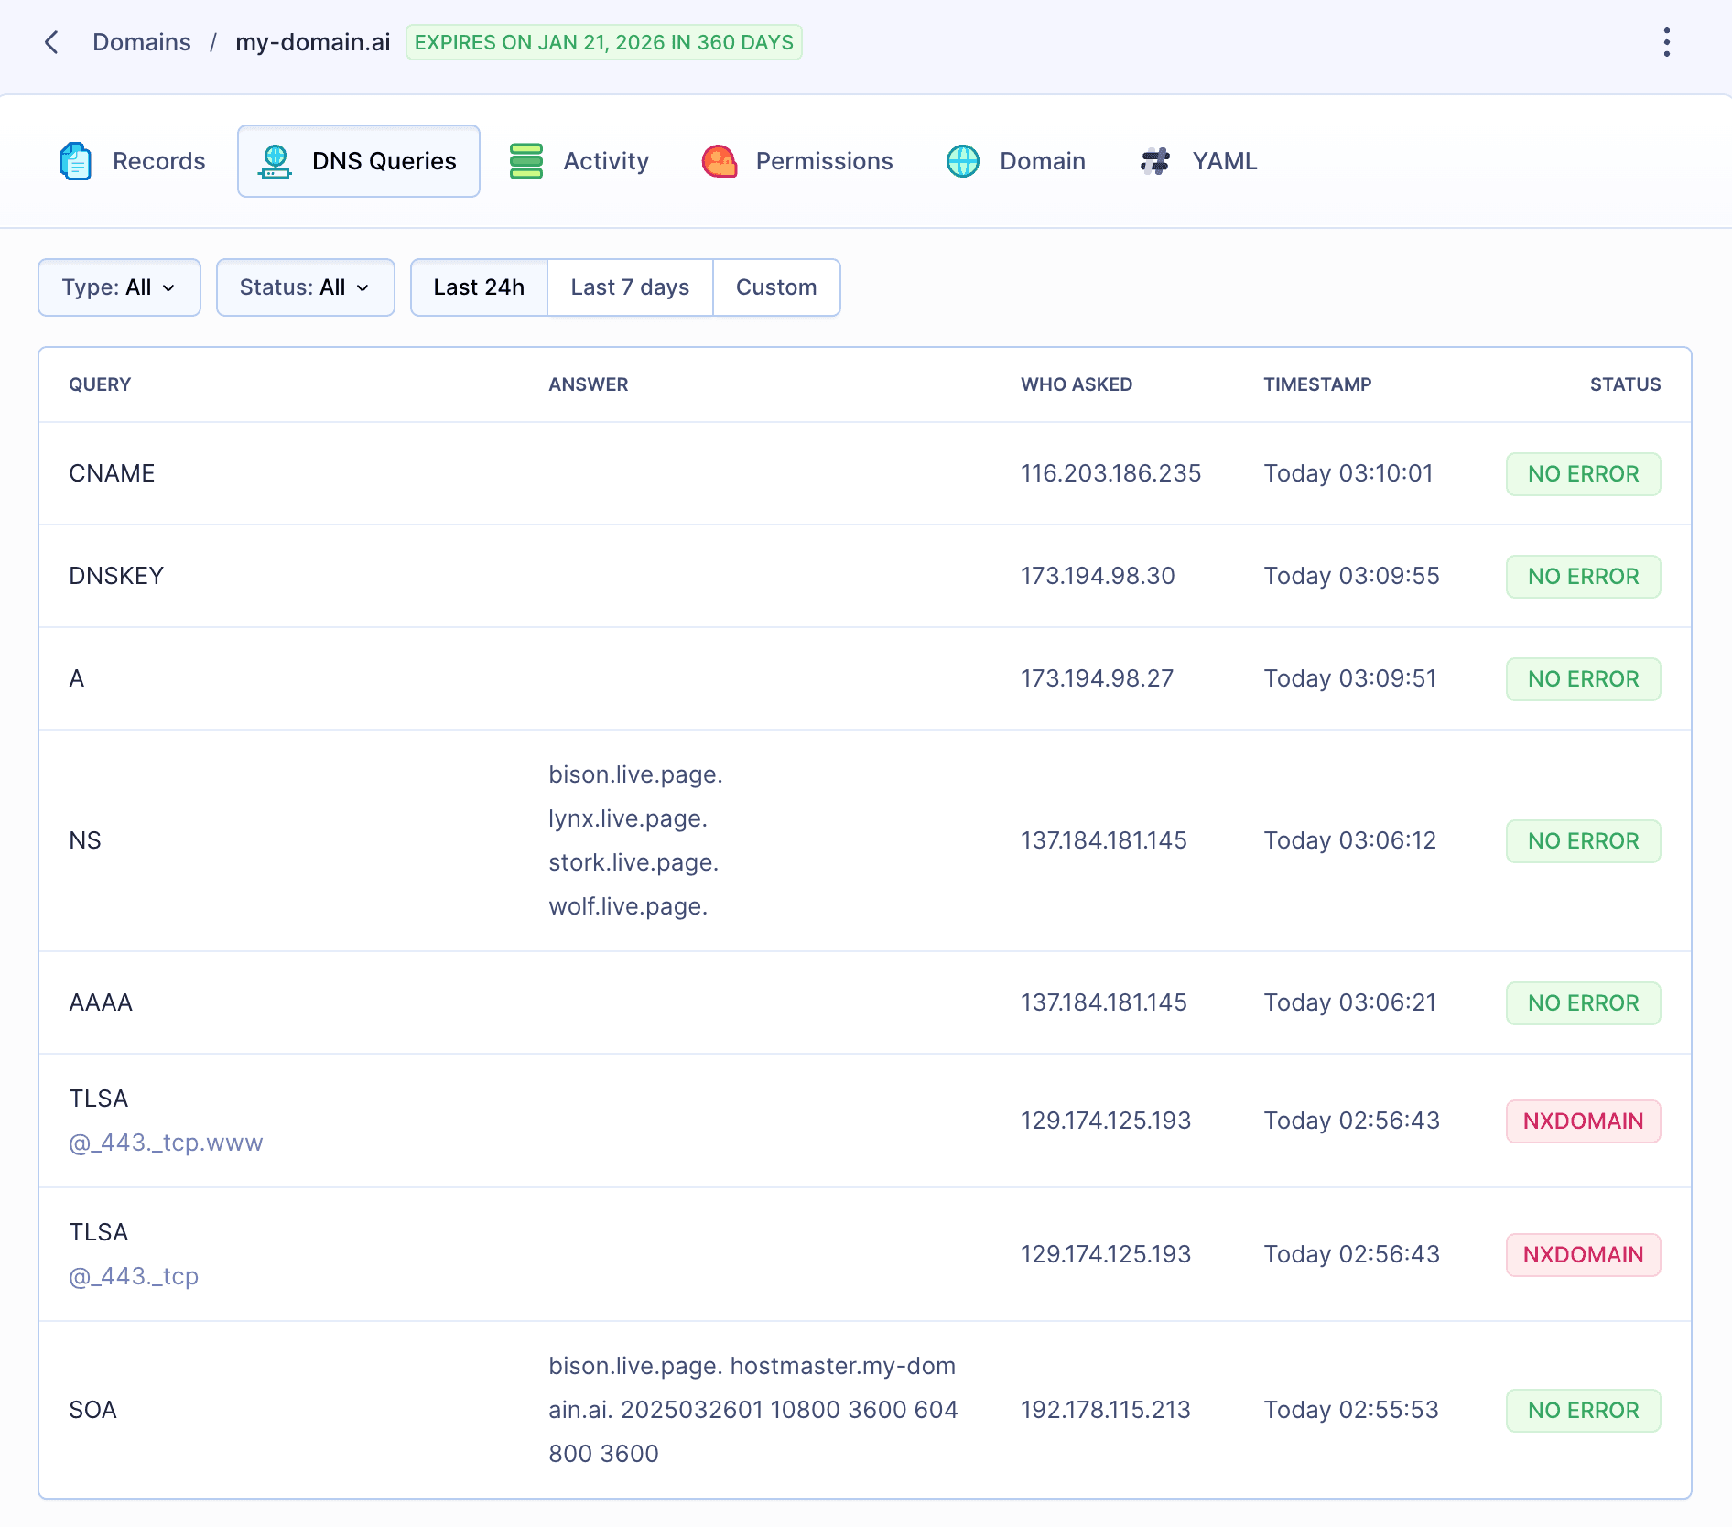Open the Permissions tab
The width and height of the screenshot is (1732, 1527).
[824, 161]
